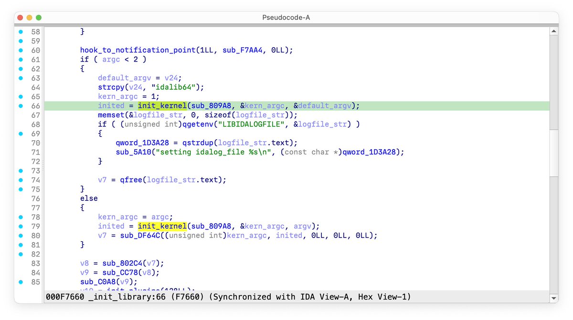Toggle breakpoint dot on line 79
The image size is (573, 320).
pos(21,226)
